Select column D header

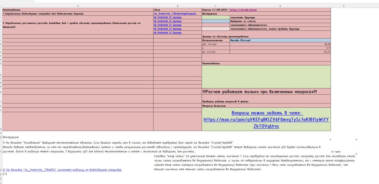[x=280, y=6]
